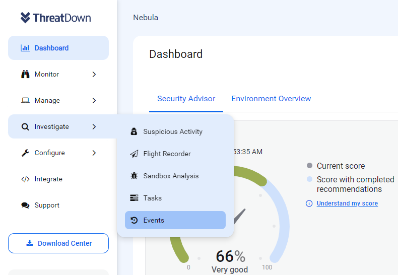This screenshot has height=275, width=398.
Task: Click the Nebula breadcrumb text
Action: (x=146, y=18)
